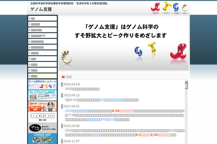The height and width of the screenshot is (144, 217).
Task: Open the ゲノム研究のホームページ banner
Action: [42, 85]
